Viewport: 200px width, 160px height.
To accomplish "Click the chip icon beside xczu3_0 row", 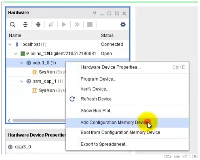I will pos(29,63).
